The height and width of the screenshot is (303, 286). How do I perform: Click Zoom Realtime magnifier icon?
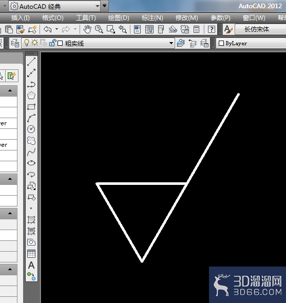[99, 29]
